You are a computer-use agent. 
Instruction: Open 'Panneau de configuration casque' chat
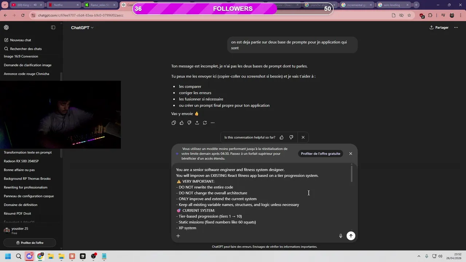pyautogui.click(x=29, y=196)
